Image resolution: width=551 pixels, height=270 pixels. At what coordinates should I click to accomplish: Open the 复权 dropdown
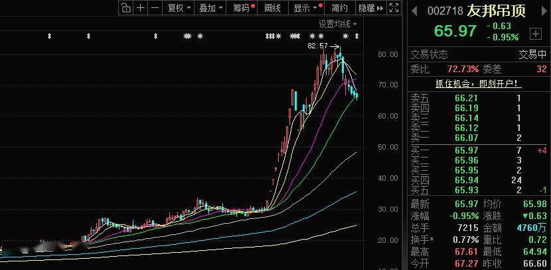[x=179, y=8]
